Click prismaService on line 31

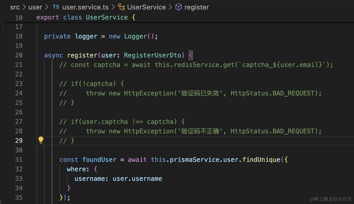(195, 160)
